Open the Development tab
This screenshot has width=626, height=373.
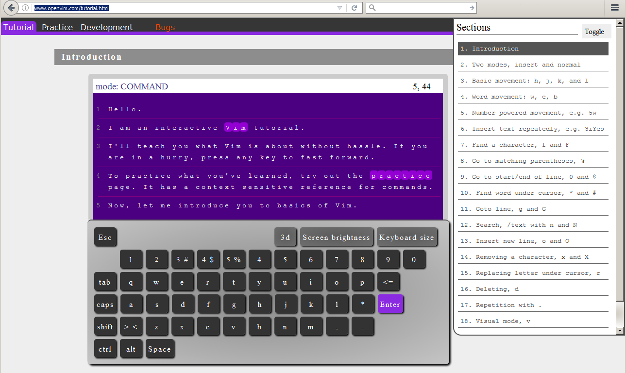[107, 27]
